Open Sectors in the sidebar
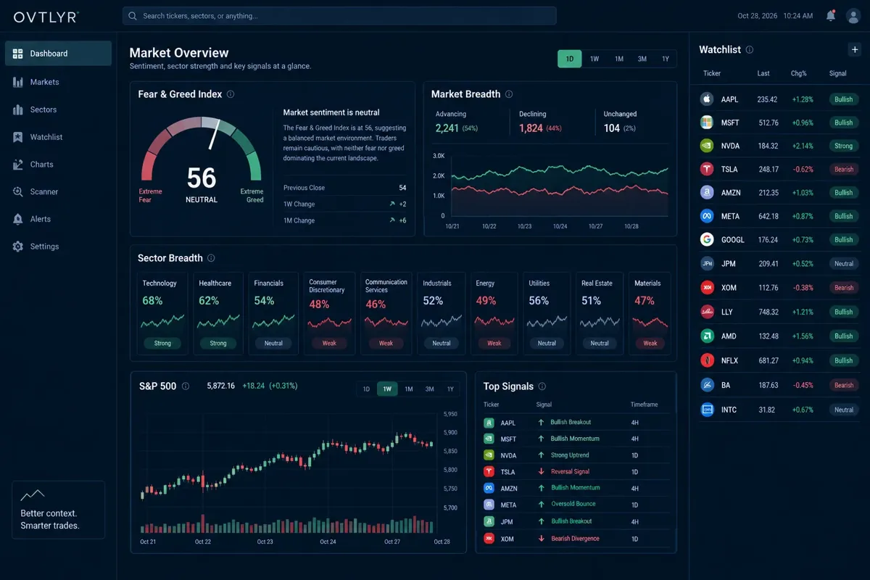Screen dimensions: 870x580 58,109
